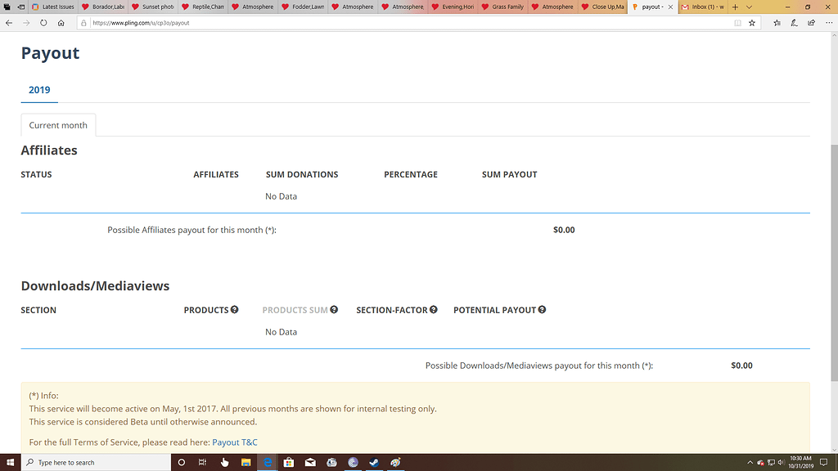
Task: Select the Make a Web Note pen icon
Action: pyautogui.click(x=794, y=23)
